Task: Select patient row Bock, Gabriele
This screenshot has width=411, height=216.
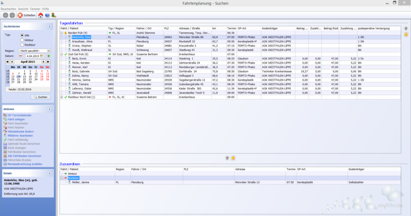Action: [230, 71]
